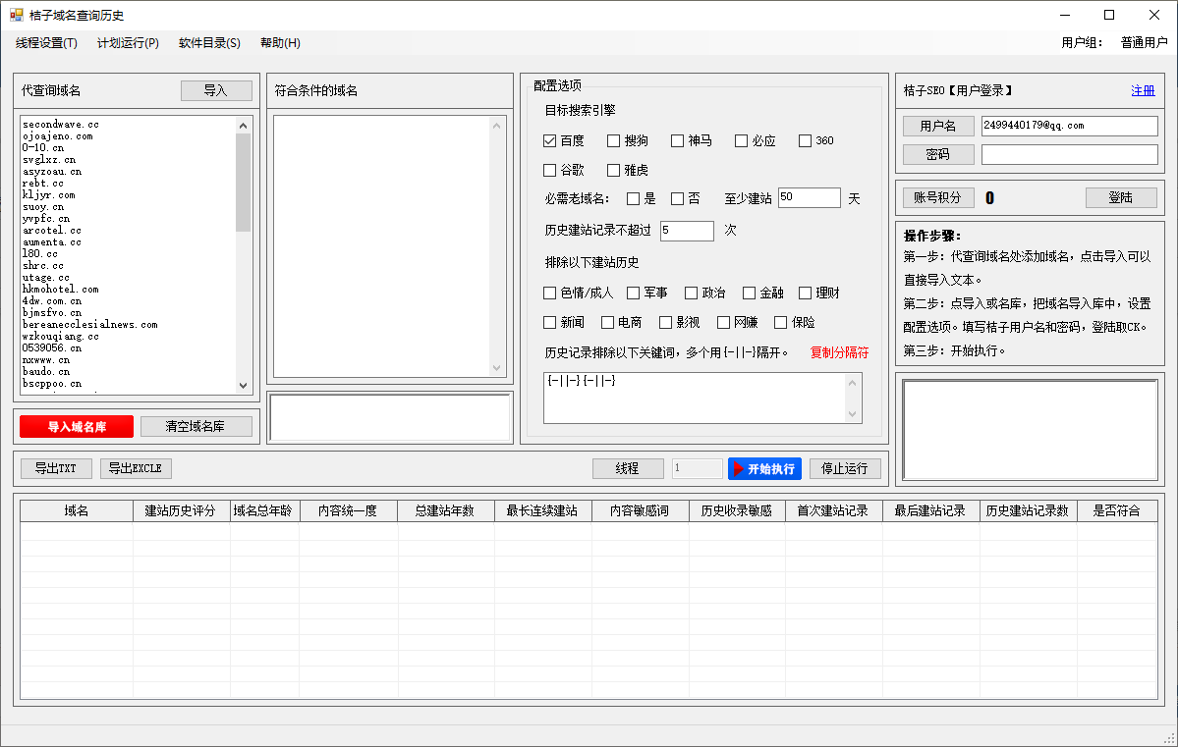Viewport: 1178px width, 747px height.
Task: Start the run with 开始执行
Action: [x=764, y=468]
